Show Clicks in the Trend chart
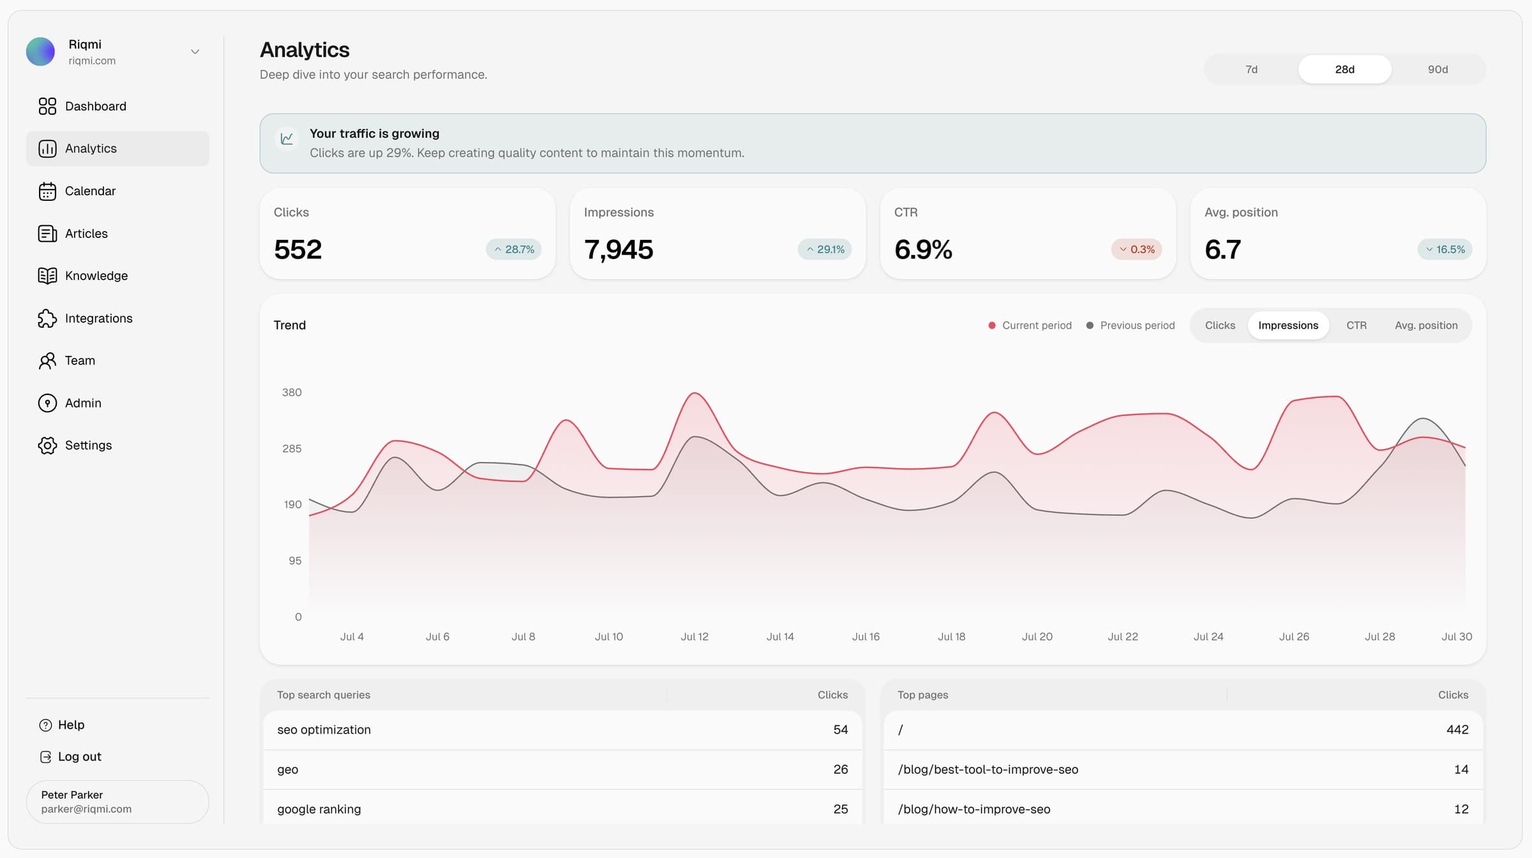The height and width of the screenshot is (858, 1532). point(1220,325)
